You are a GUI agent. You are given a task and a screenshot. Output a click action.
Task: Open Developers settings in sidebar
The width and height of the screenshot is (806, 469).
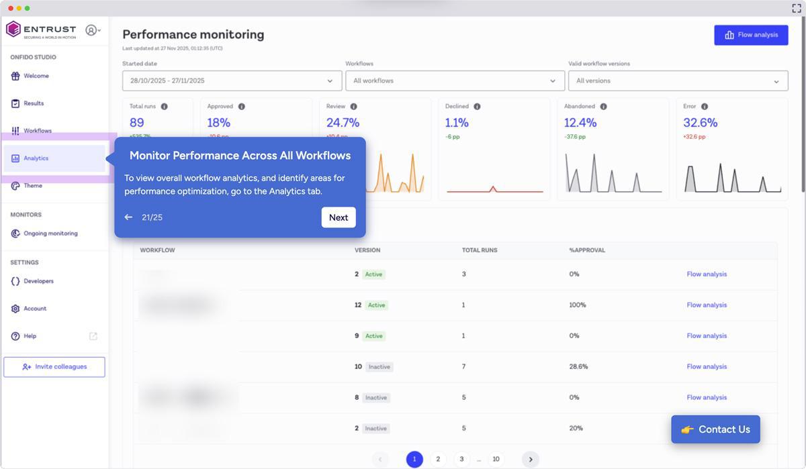coord(38,281)
